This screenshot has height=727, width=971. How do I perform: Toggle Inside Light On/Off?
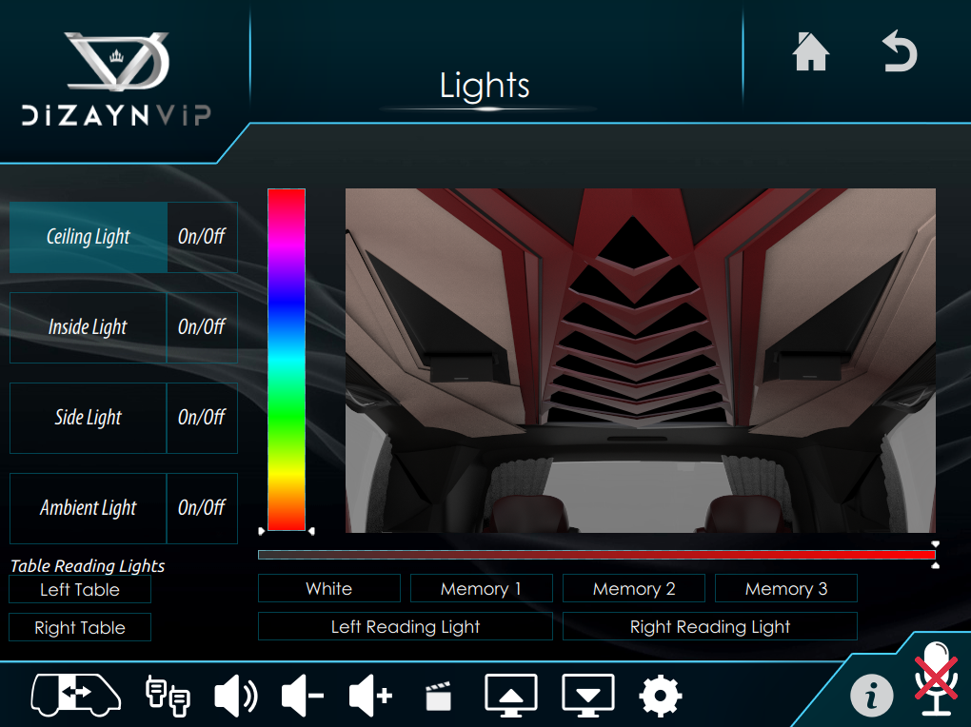pyautogui.click(x=202, y=327)
